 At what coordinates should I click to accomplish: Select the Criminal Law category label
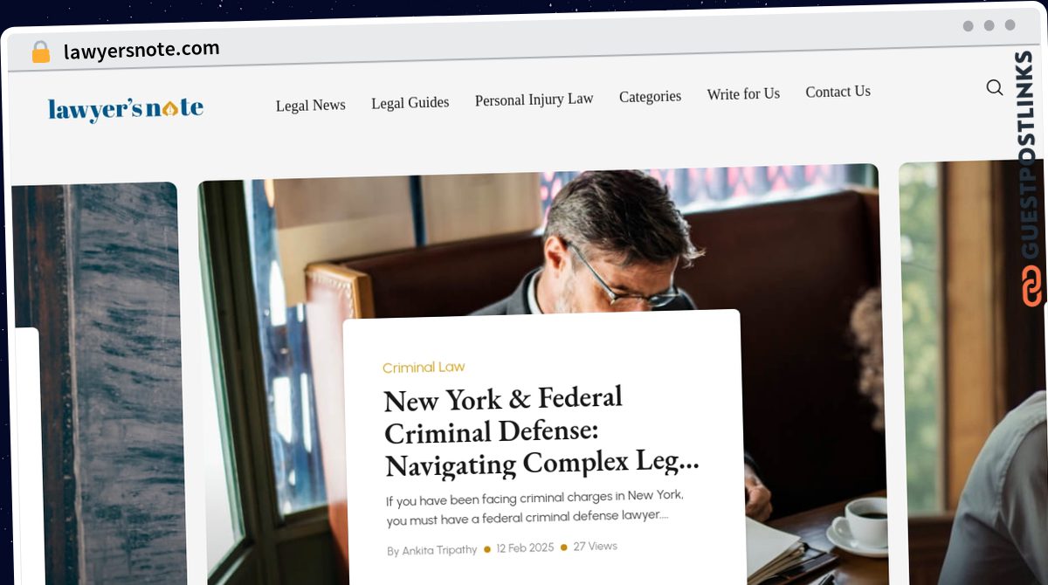coord(424,368)
